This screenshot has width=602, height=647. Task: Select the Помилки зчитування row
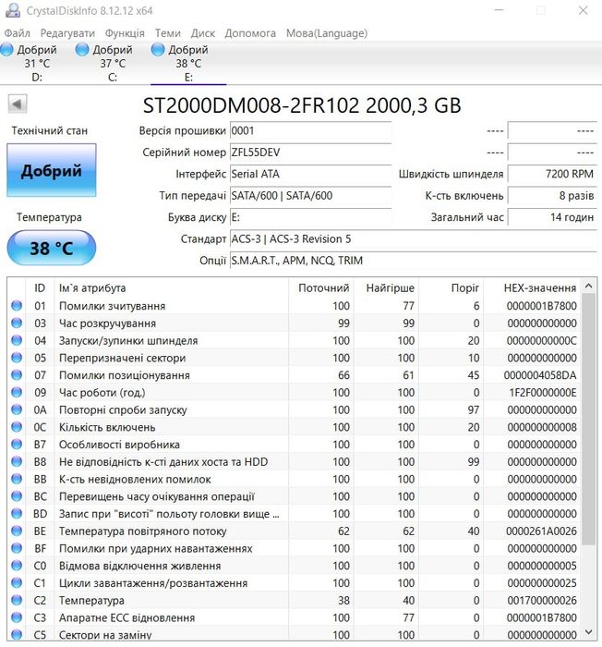click(294, 305)
